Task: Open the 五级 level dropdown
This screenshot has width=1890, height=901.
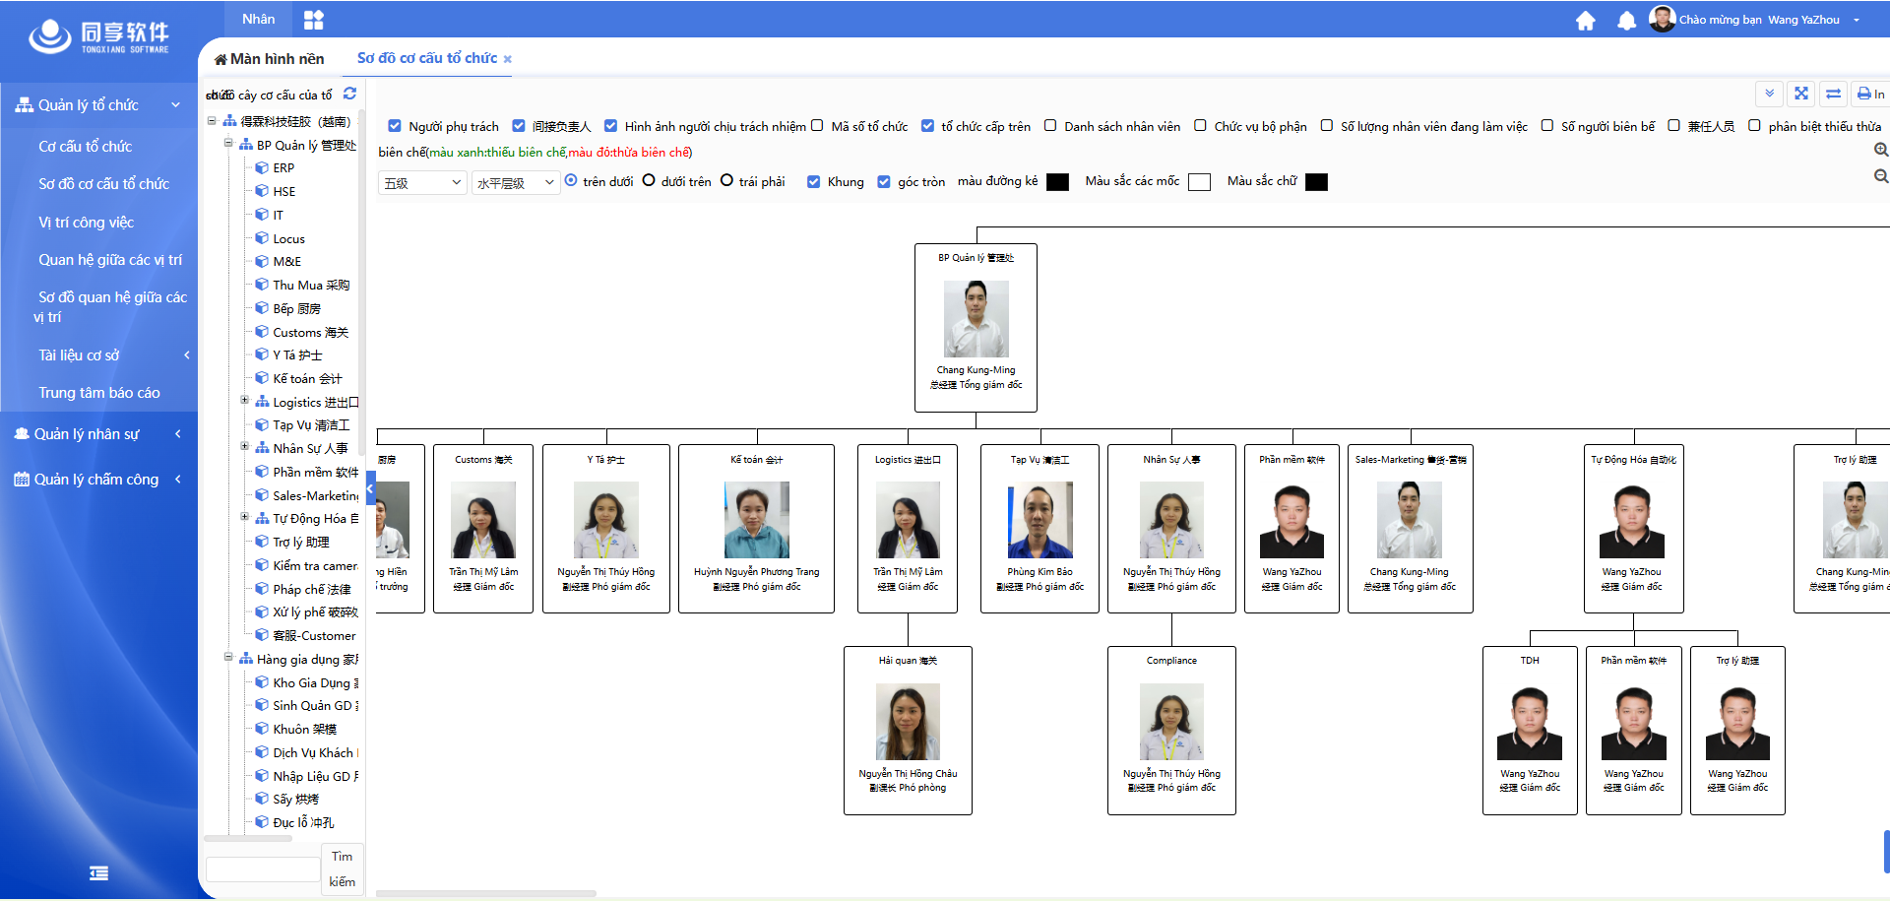Action: pyautogui.click(x=422, y=183)
